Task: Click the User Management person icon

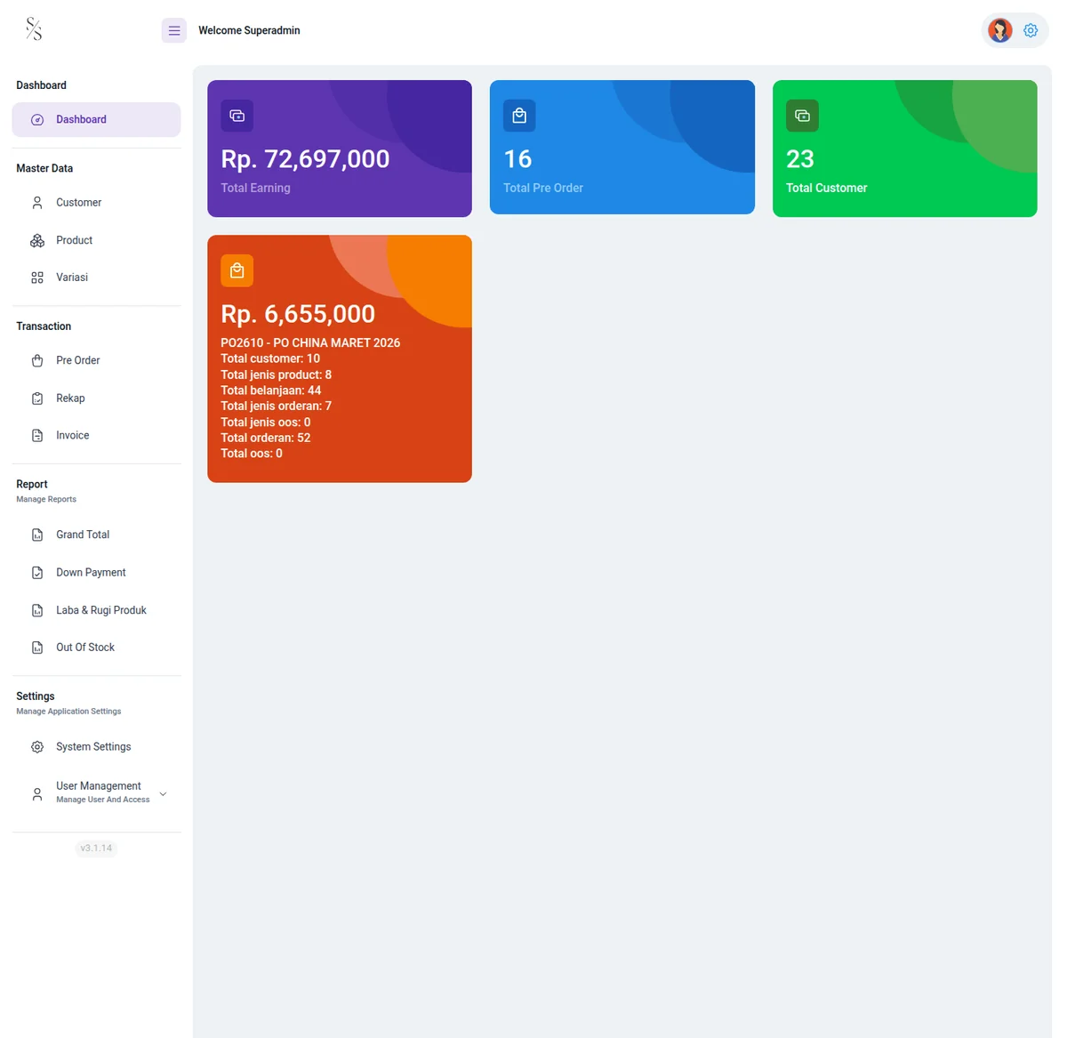Action: pos(37,794)
